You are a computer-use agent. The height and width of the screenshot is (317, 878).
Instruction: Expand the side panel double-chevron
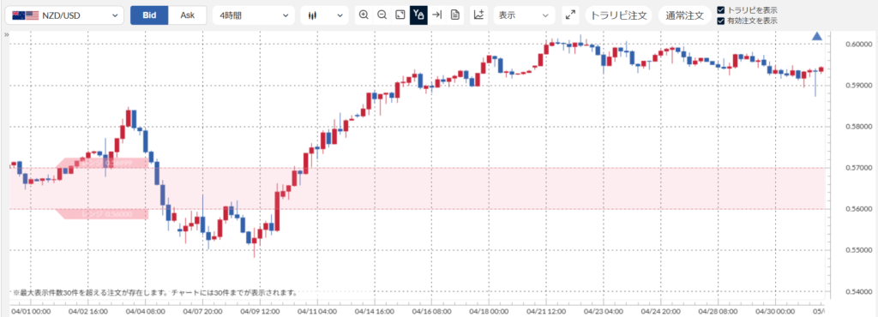tap(6, 34)
